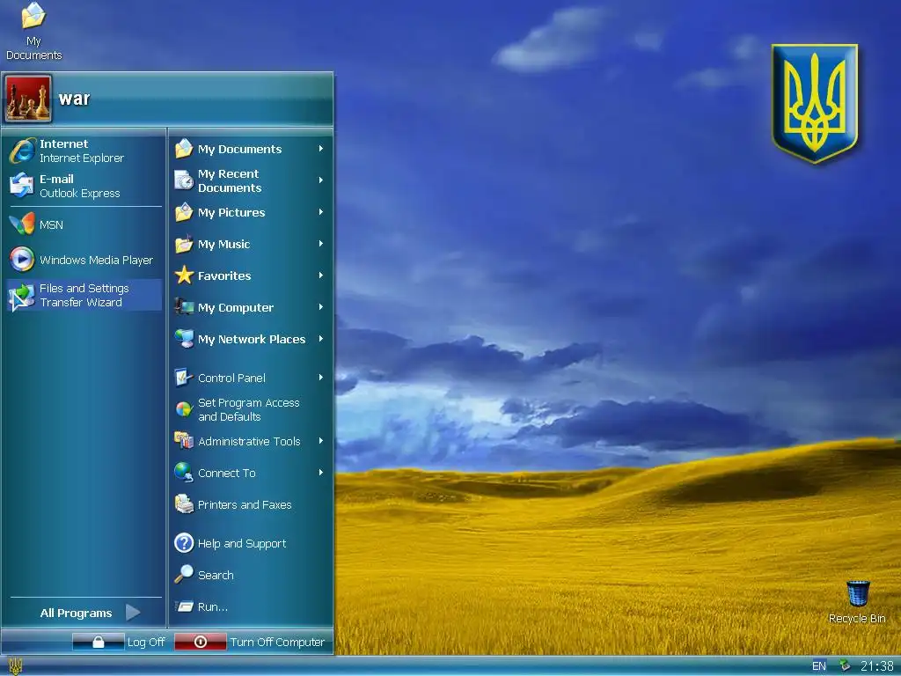Expand the My Recent Documents submenu arrow
Viewport: 901px width, 676px height.
point(321,180)
